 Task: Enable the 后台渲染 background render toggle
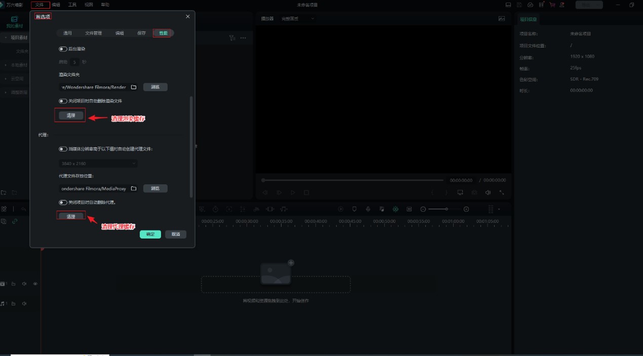pyautogui.click(x=63, y=49)
